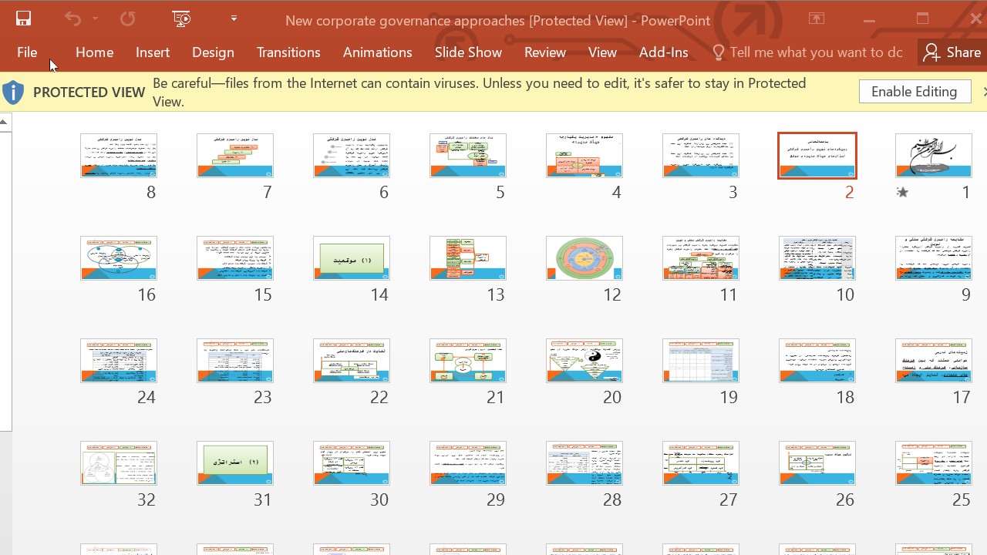Select slide 14 section title thumbnail
This screenshot has width=987, height=555.
click(x=352, y=258)
